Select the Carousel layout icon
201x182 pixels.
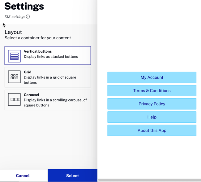pos(14,99)
